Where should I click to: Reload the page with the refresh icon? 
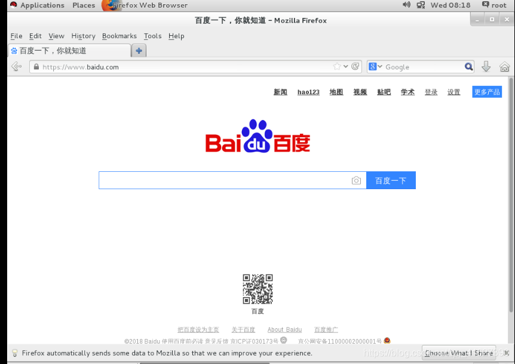pos(355,67)
